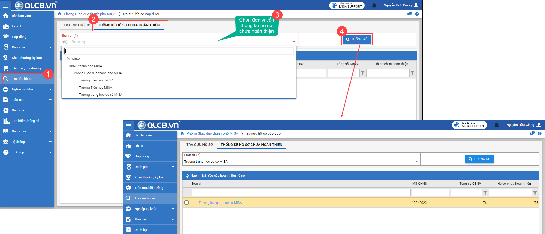
Task: Select Trường Tiểu học MISA in unit tree
Action: [x=95, y=87]
